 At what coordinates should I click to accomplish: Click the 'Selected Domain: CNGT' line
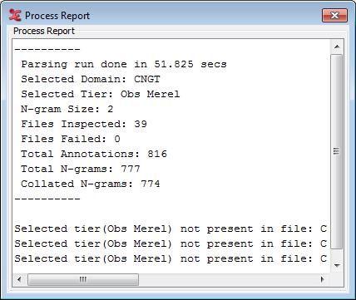point(91,79)
